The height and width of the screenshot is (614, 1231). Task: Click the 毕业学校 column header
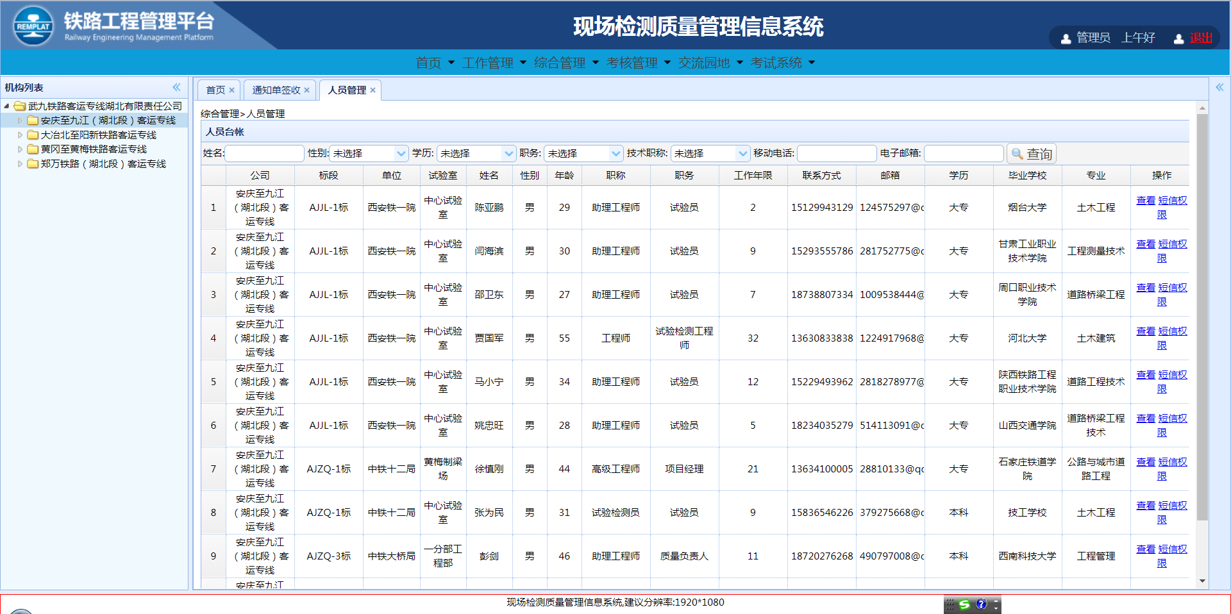1027,176
